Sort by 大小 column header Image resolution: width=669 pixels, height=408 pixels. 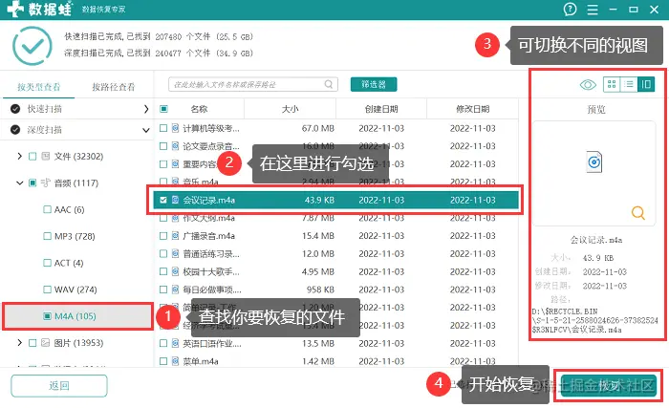point(291,109)
